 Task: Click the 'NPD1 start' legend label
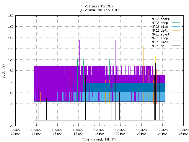pos(161,34)
